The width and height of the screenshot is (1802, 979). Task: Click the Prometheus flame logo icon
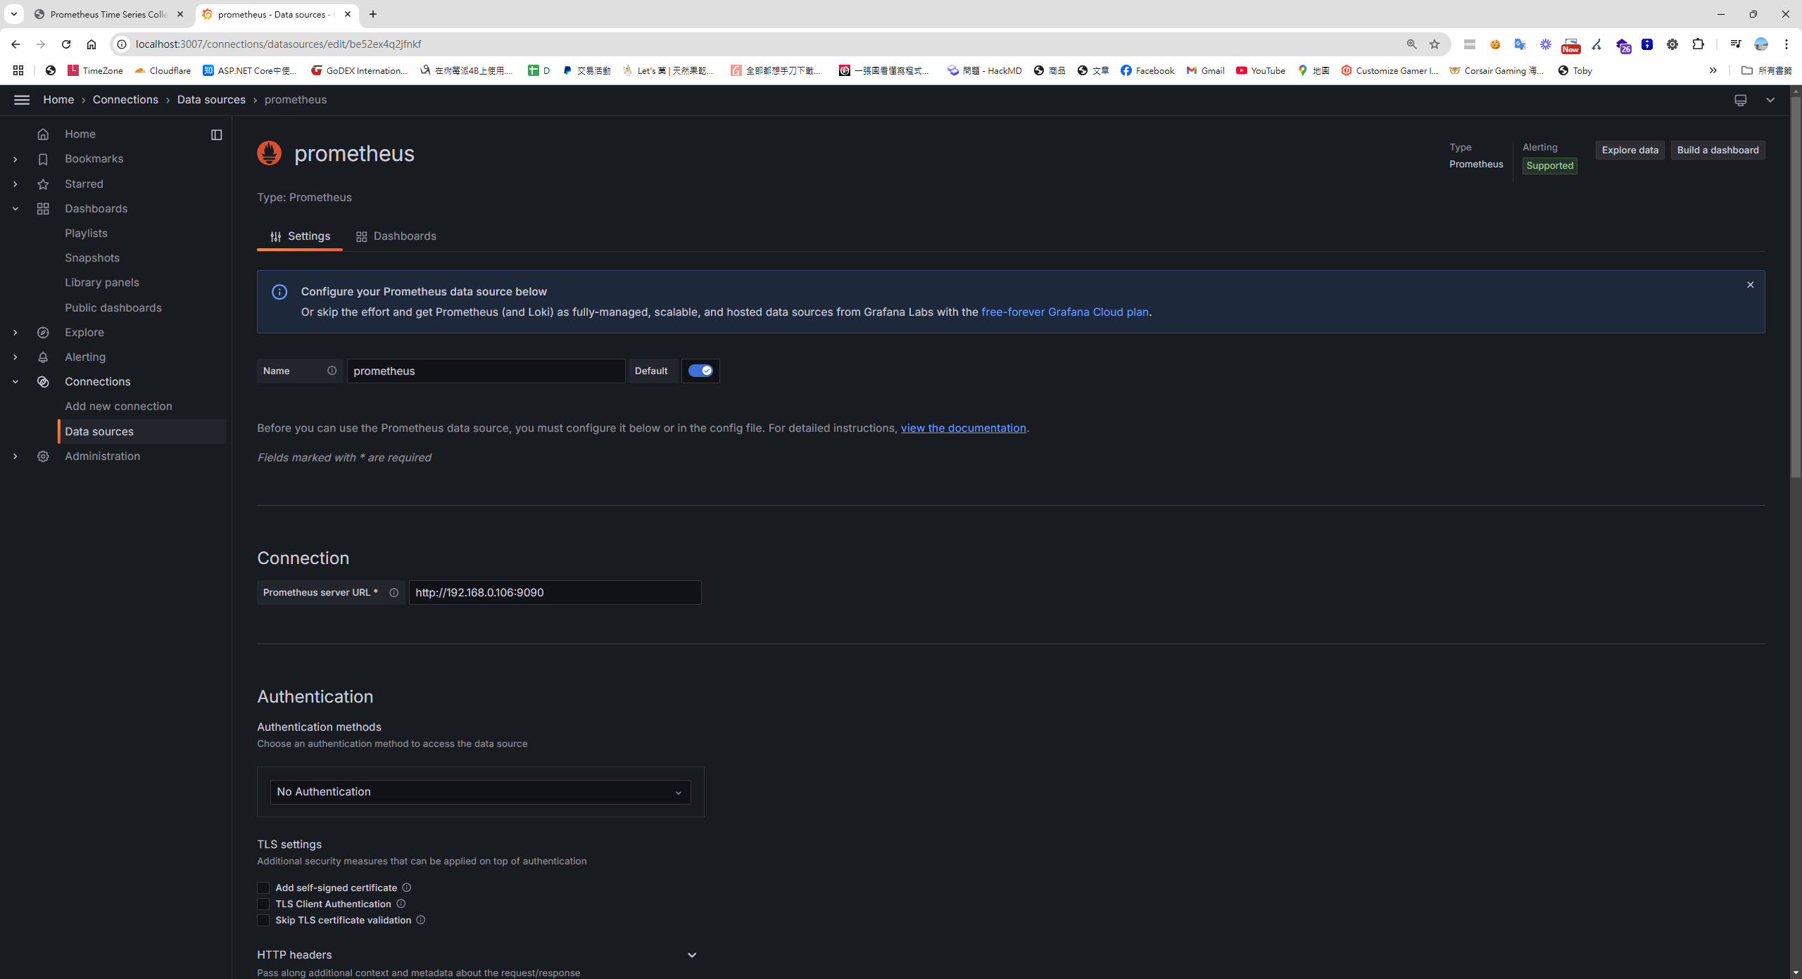tap(270, 153)
